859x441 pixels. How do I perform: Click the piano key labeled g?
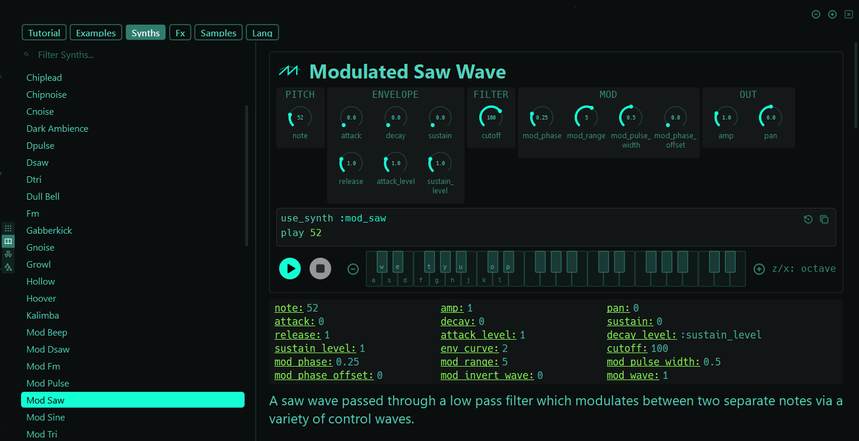tap(437, 280)
